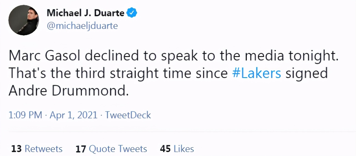Click the 1:09 PM timestamp
Screen dimensions: 356x156
[x=25, y=115]
